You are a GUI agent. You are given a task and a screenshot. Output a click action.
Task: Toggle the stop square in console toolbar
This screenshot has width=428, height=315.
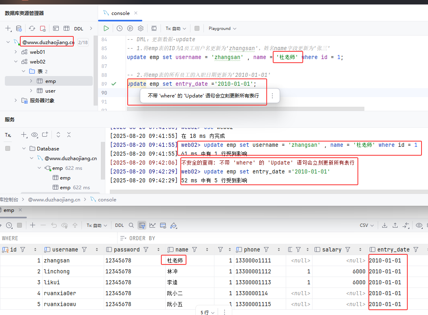[197, 28]
